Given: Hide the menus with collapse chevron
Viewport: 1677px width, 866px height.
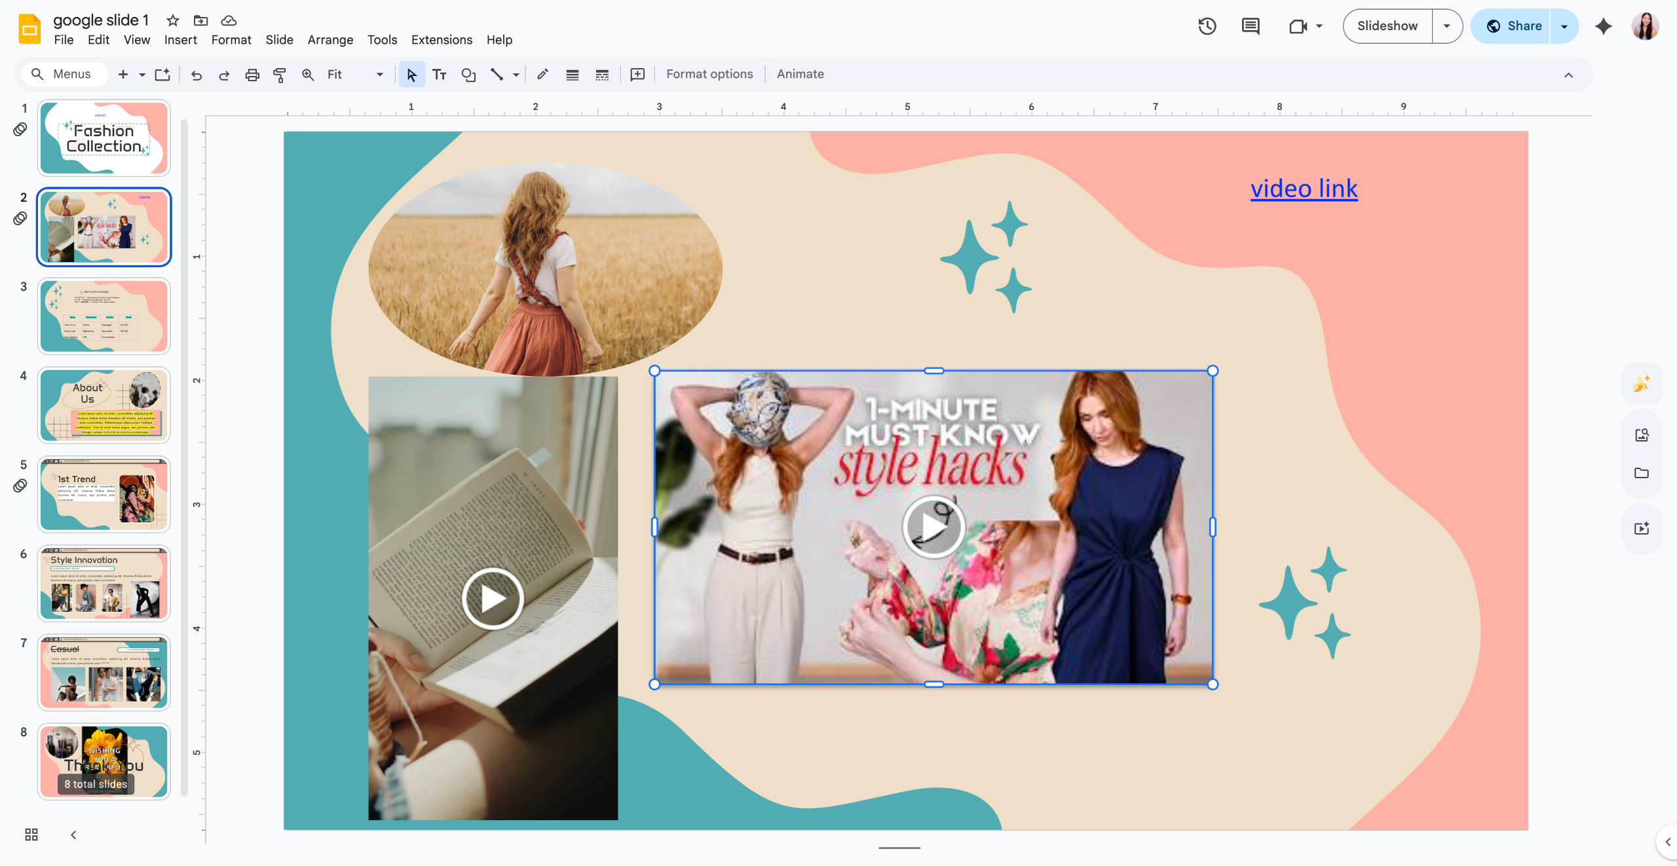Looking at the screenshot, I should (1568, 75).
